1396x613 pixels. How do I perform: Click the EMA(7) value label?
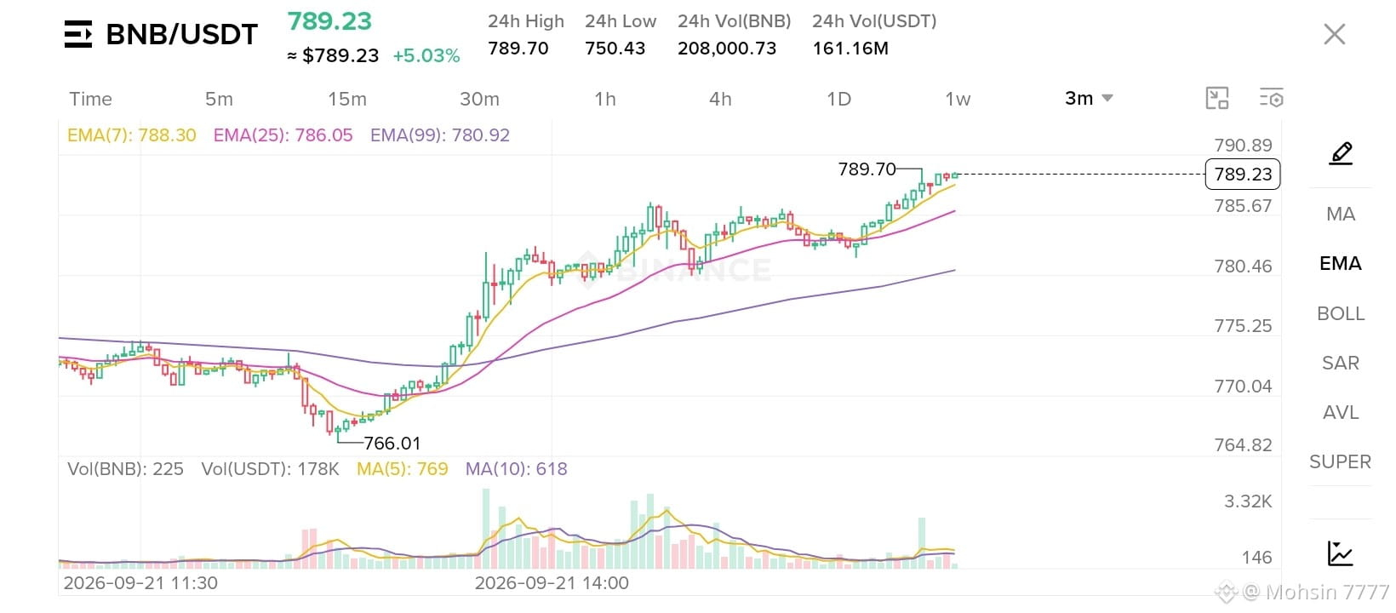pos(131,135)
